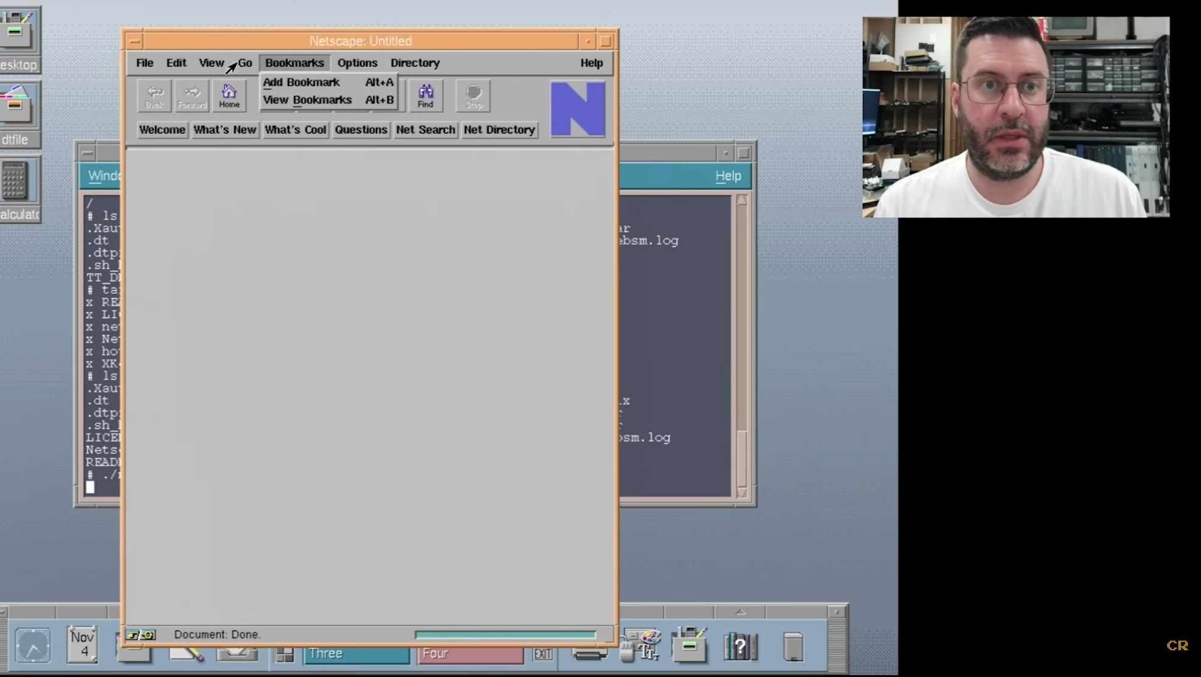Viewport: 1201px width, 677px height.
Task: Click the Welcome directory button
Action: tap(162, 130)
